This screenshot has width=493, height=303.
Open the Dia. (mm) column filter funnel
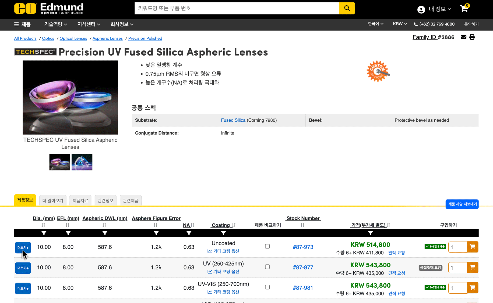coord(44,233)
